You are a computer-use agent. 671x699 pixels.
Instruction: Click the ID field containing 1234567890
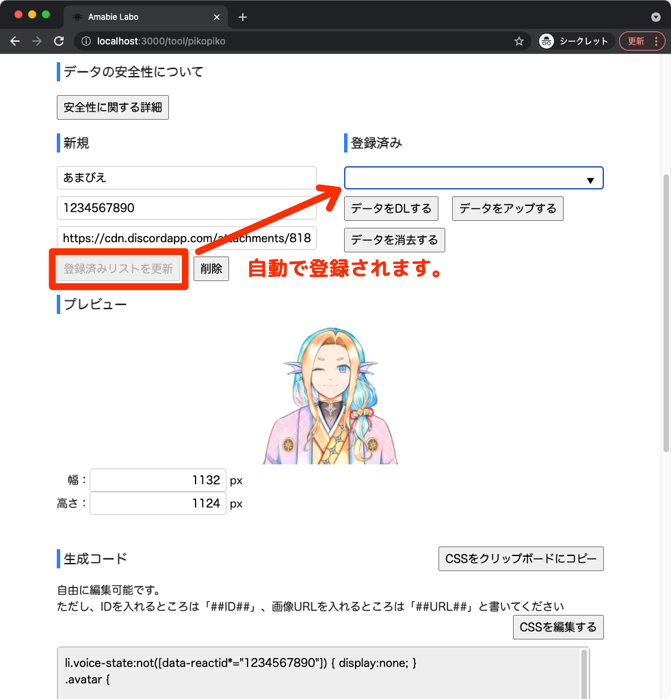[x=186, y=208]
